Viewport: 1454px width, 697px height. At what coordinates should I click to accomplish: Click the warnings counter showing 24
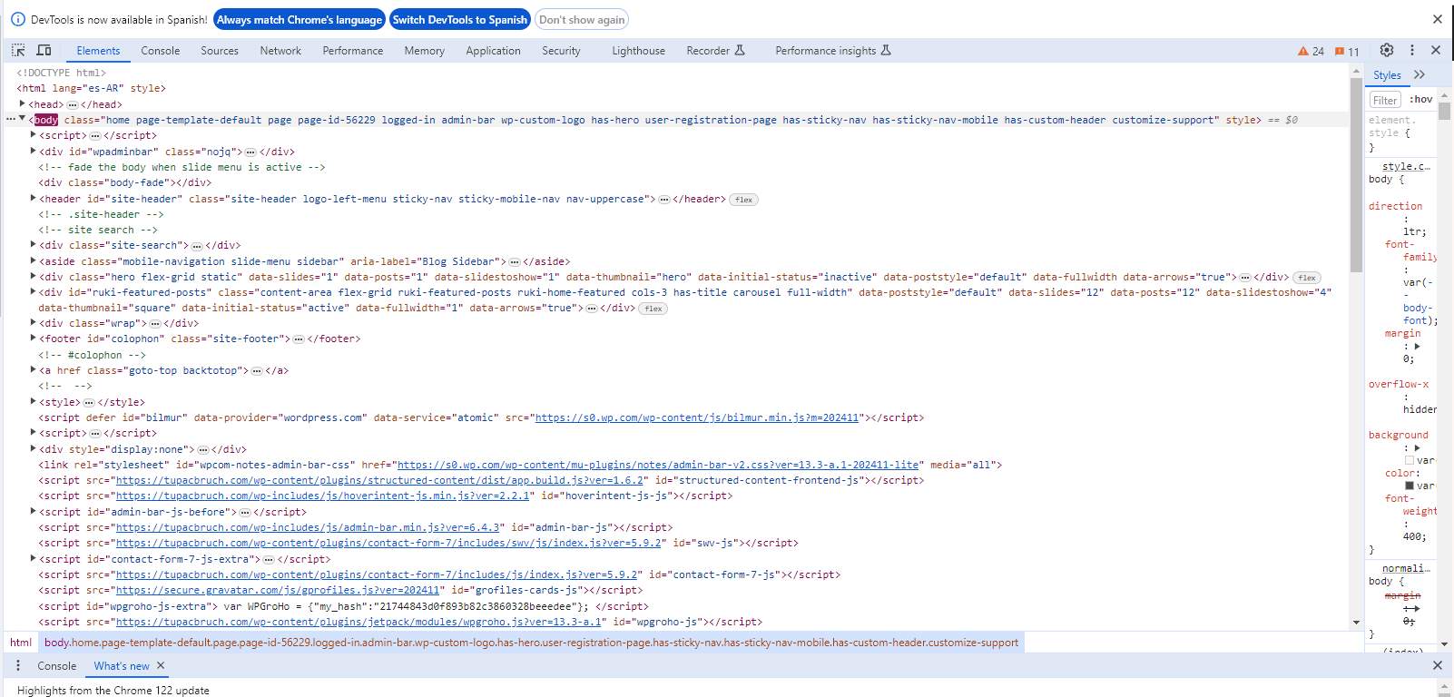pyautogui.click(x=1311, y=52)
